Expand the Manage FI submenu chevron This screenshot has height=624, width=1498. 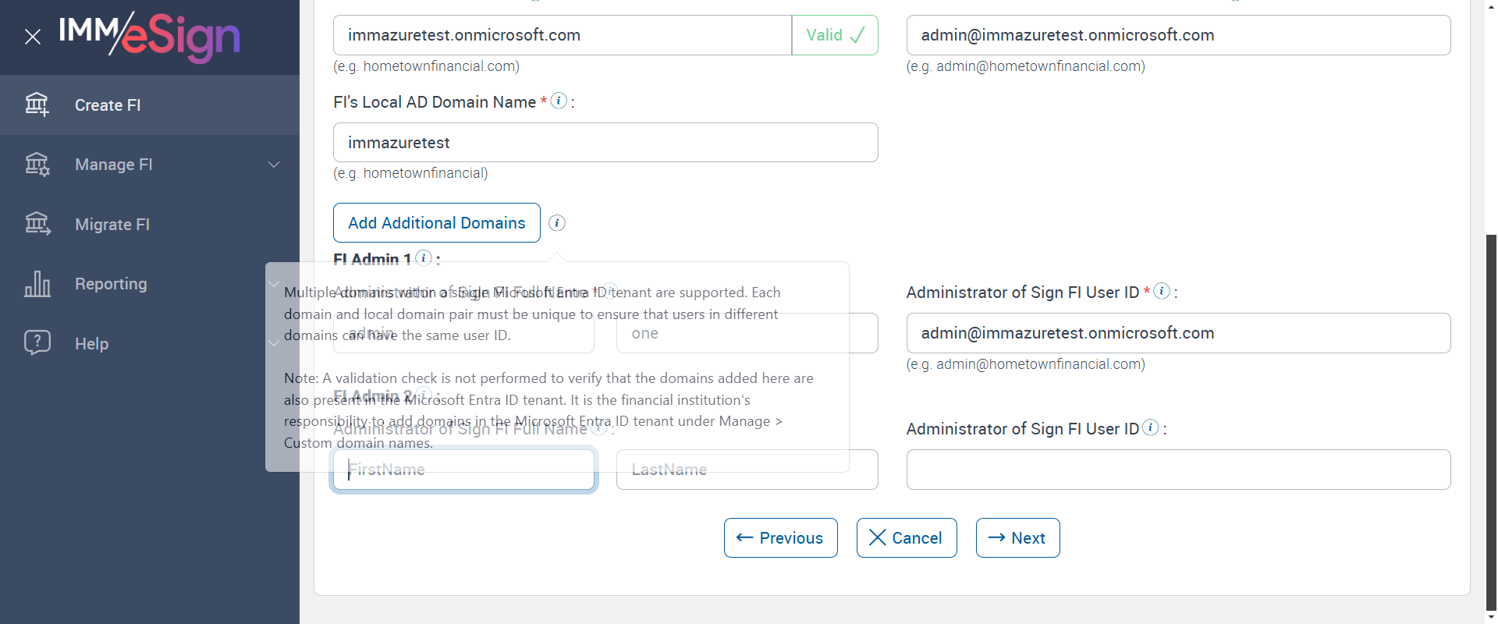(x=274, y=165)
